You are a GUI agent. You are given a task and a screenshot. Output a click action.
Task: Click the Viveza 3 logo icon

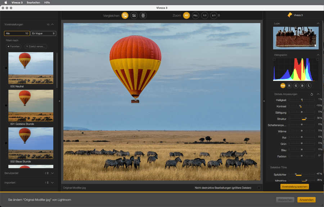click(x=290, y=15)
